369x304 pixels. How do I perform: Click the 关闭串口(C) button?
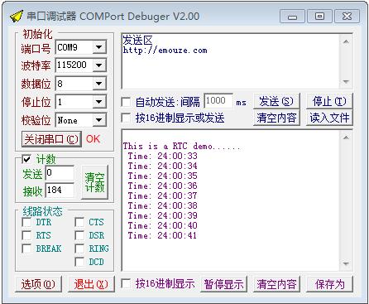click(x=51, y=139)
